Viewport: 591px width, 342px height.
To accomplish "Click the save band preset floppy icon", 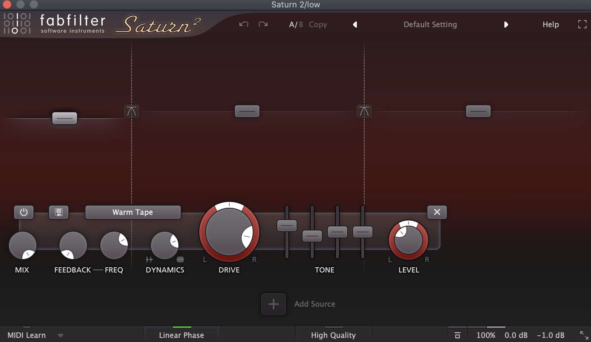I will [59, 212].
